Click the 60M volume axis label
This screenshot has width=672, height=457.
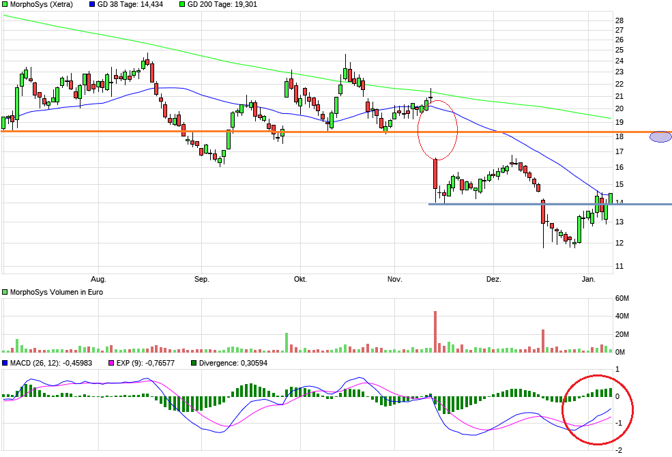point(622,298)
